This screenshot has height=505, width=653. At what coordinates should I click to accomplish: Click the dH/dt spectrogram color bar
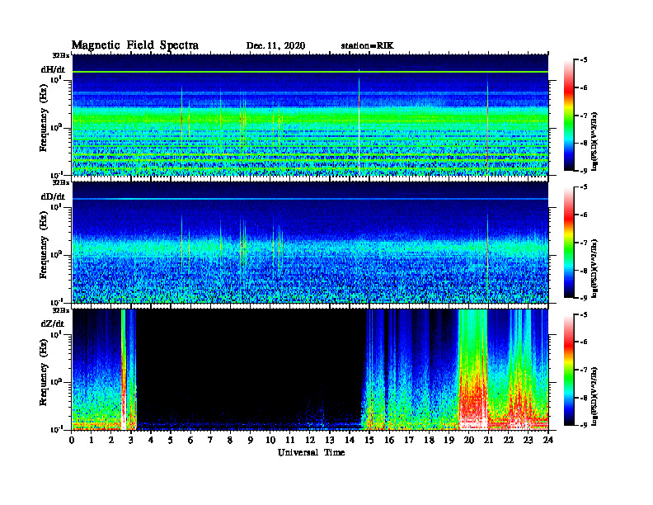[568, 115]
